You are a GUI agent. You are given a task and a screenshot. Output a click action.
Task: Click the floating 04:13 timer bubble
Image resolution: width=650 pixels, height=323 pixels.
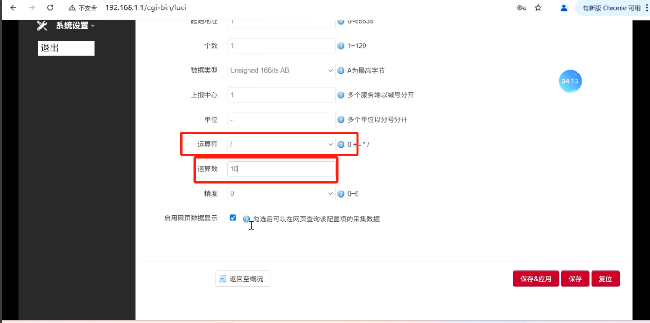click(570, 81)
